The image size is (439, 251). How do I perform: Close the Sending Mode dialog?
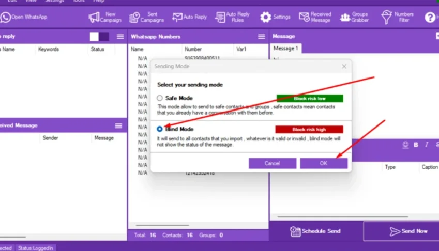(344, 66)
